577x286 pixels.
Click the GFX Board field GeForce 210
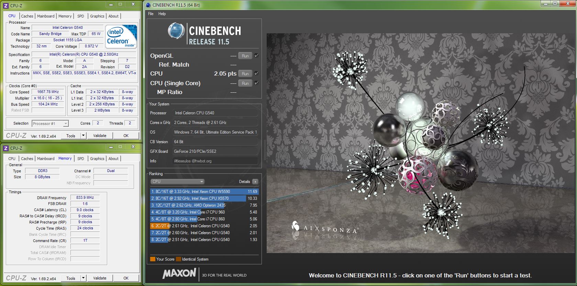(215, 151)
